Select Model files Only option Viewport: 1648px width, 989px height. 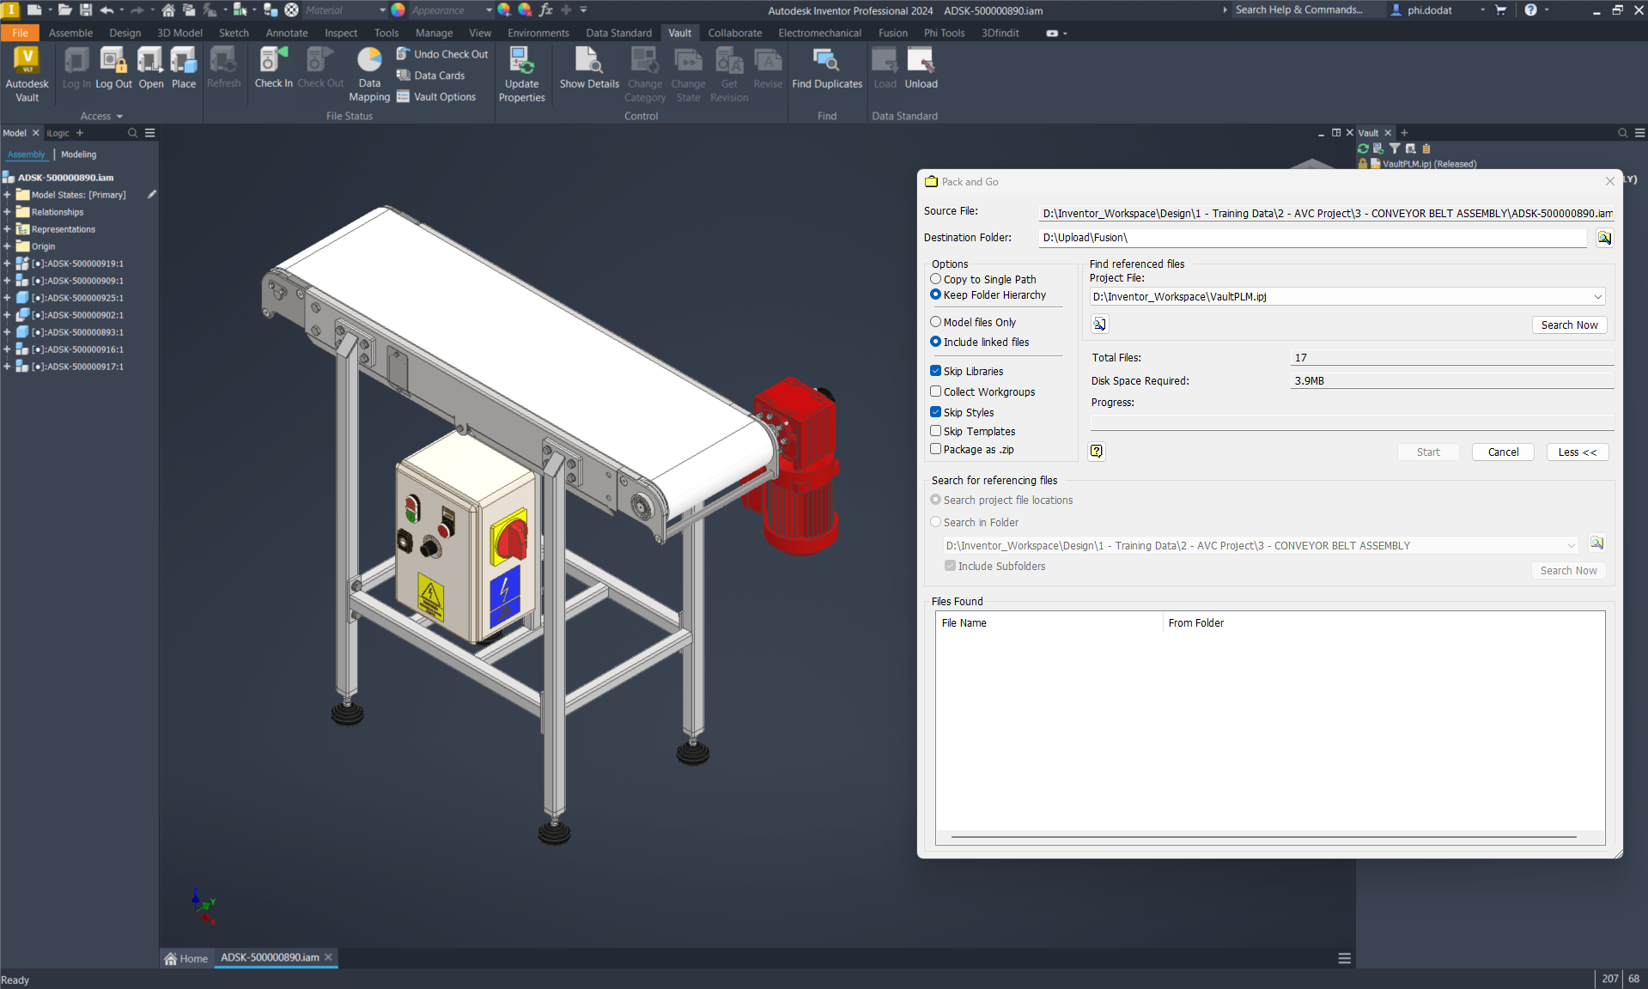[x=972, y=322]
